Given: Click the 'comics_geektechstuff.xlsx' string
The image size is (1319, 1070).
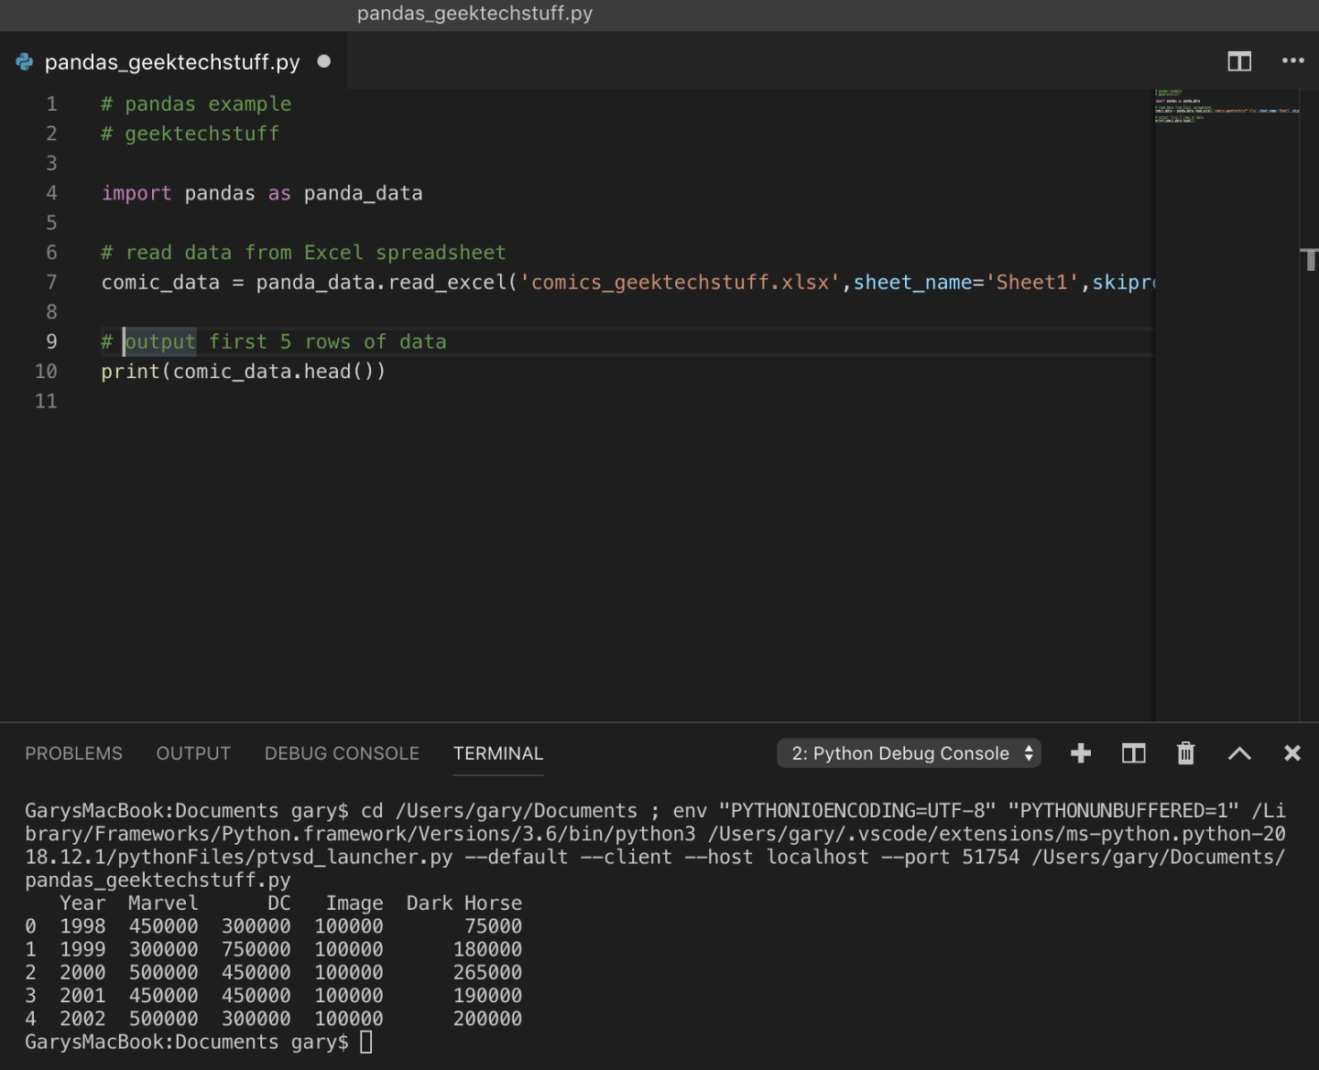Looking at the screenshot, I should (x=680, y=282).
